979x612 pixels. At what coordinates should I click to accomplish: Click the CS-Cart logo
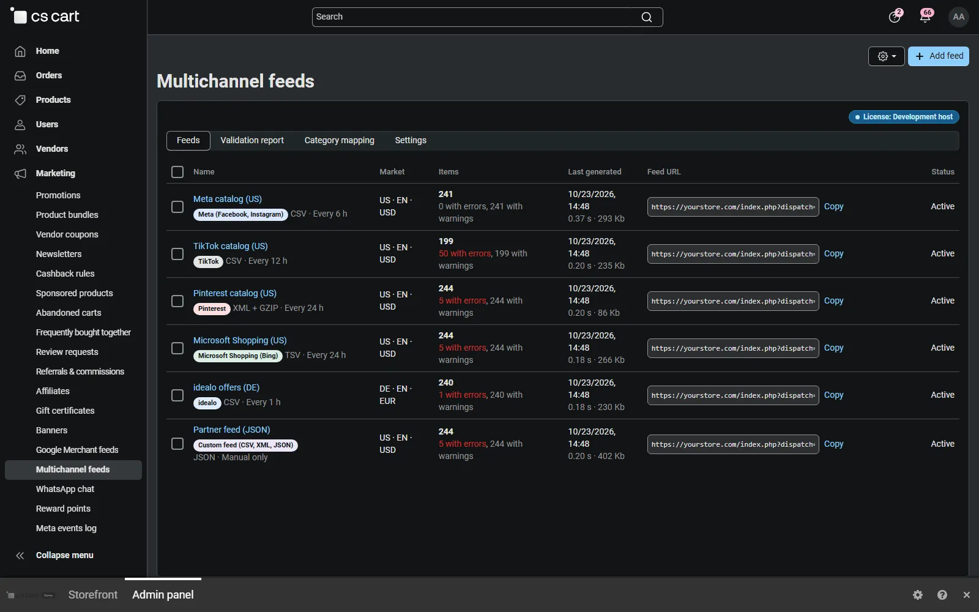point(45,17)
